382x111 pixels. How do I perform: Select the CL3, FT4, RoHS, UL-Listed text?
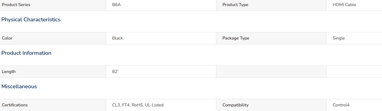pos(138,105)
